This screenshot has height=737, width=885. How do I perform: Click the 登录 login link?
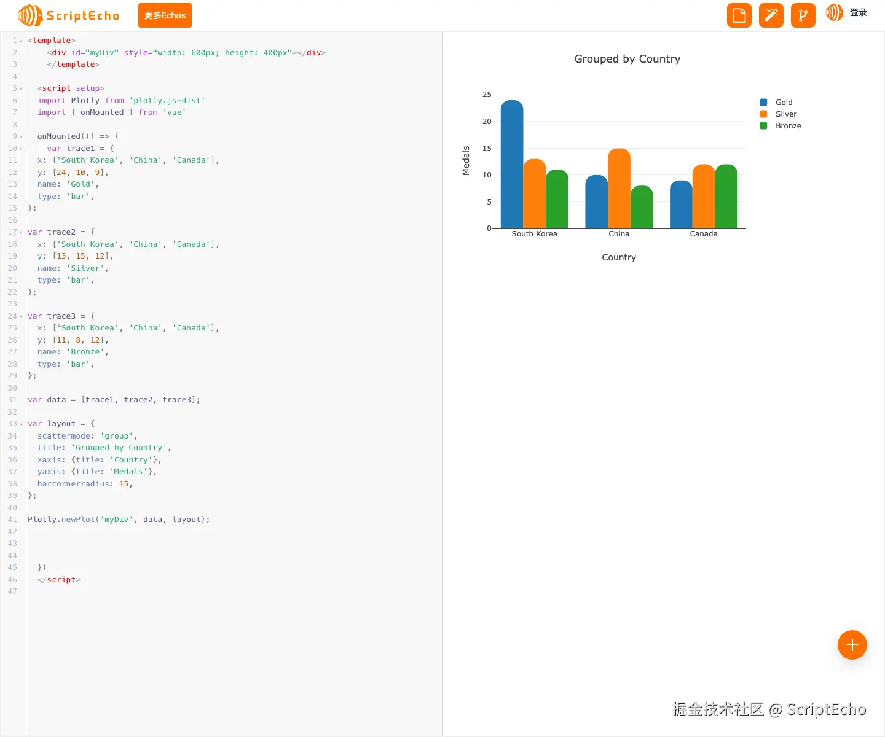(859, 12)
